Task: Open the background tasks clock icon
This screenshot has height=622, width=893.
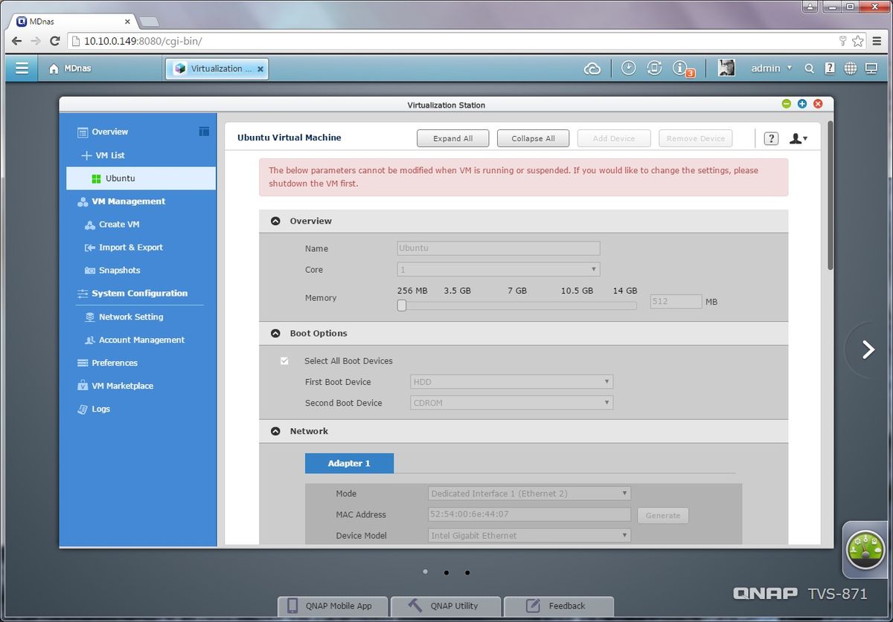Action: click(629, 68)
